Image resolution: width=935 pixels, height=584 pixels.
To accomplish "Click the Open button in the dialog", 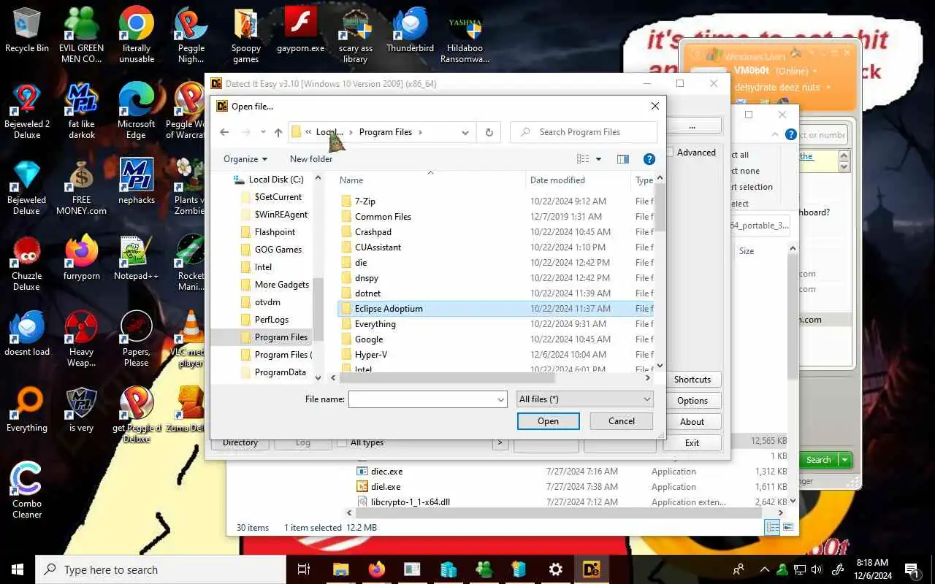I will 548,421.
